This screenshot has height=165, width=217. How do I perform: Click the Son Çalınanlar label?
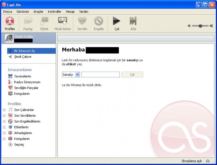[x=24, y=110]
